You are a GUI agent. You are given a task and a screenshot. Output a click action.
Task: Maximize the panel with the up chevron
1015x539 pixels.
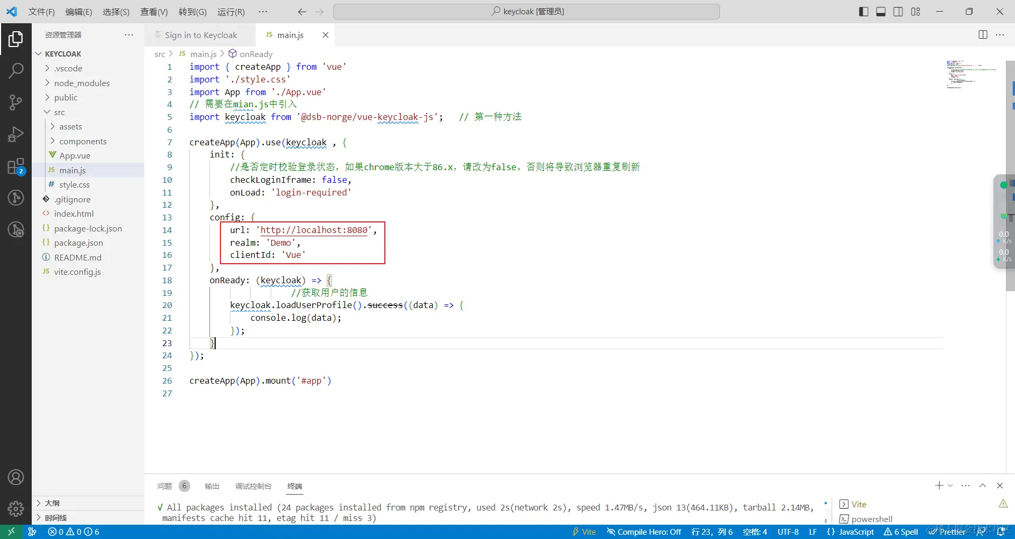983,486
